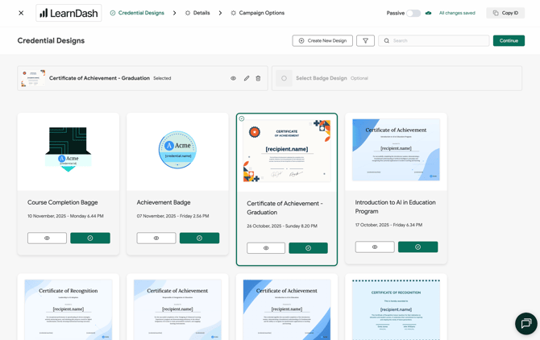Open the Certificate of Recognition thumbnail in second row

click(x=69, y=309)
